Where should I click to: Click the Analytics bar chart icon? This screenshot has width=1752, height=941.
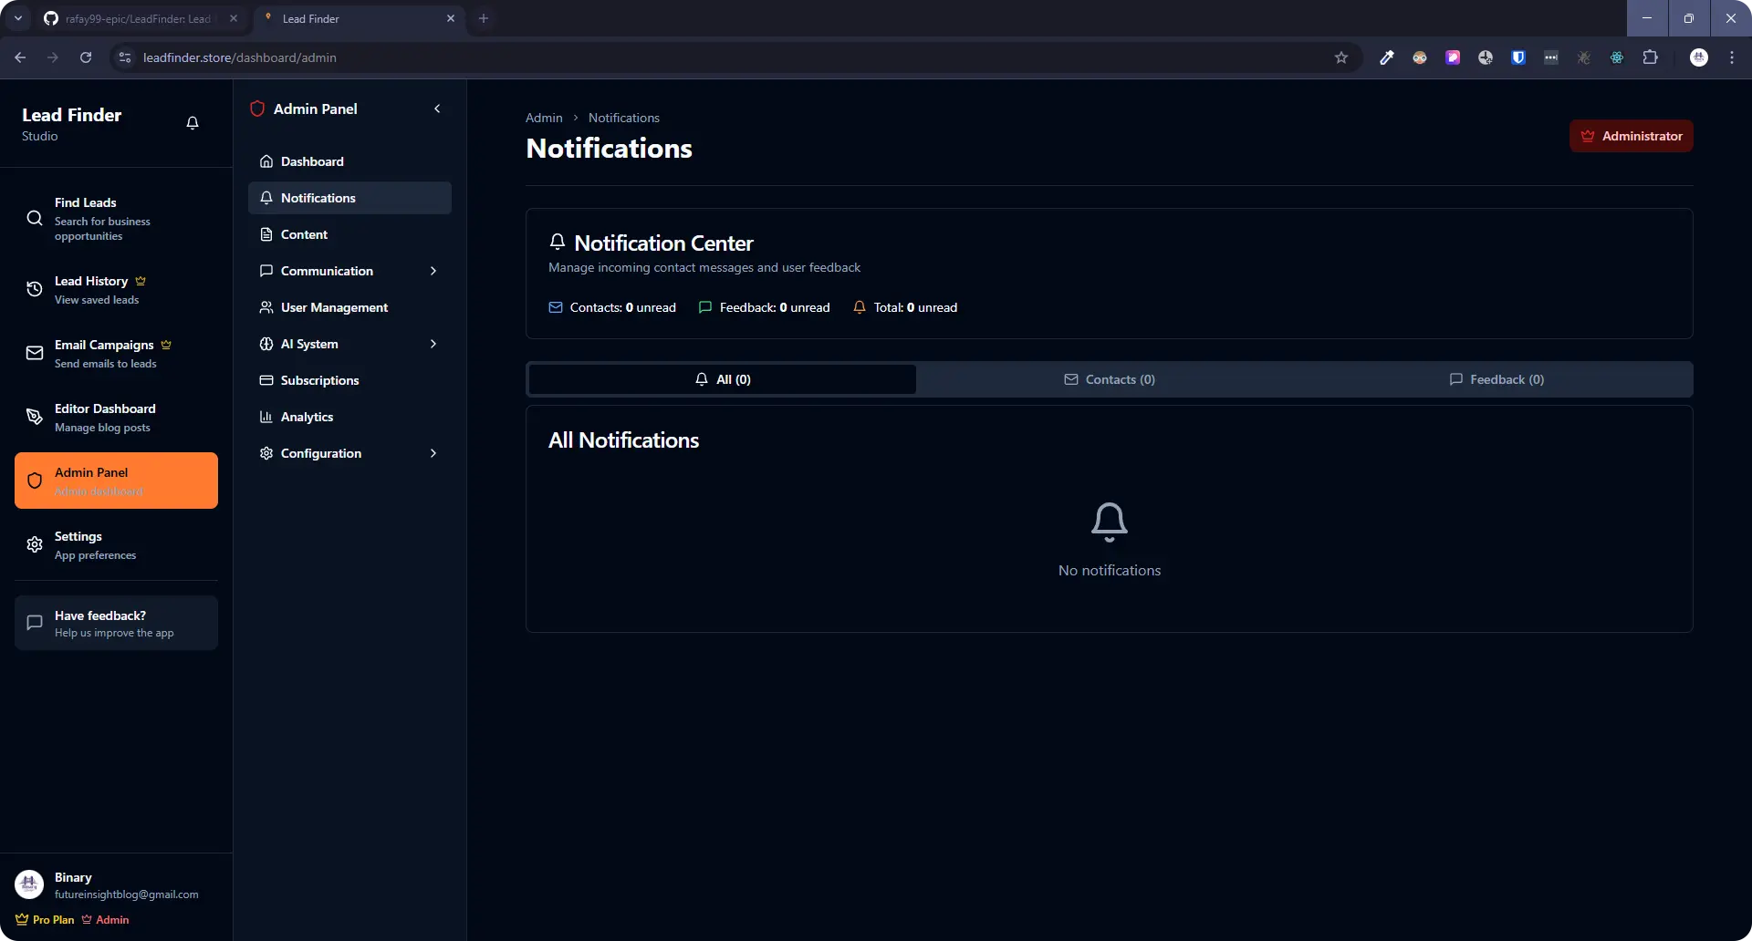266,417
